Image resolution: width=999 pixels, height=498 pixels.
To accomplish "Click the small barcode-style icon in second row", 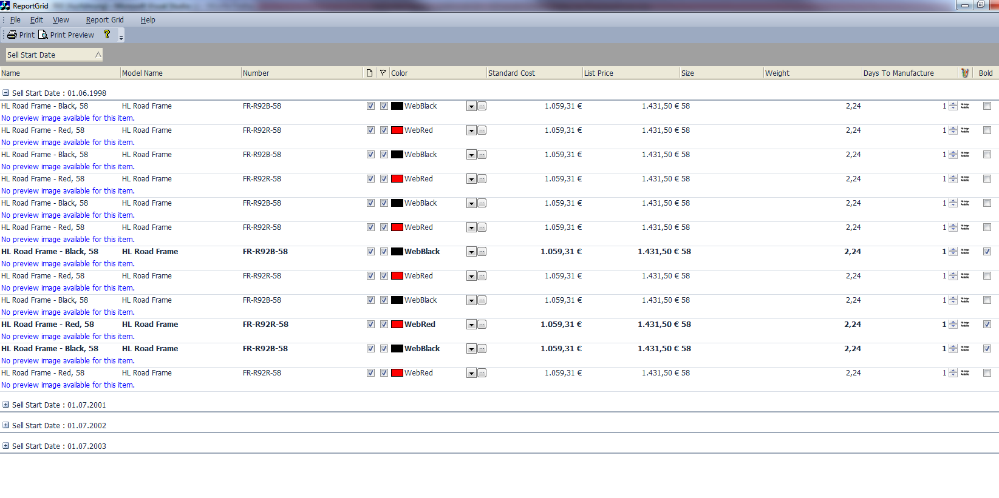I will point(965,130).
